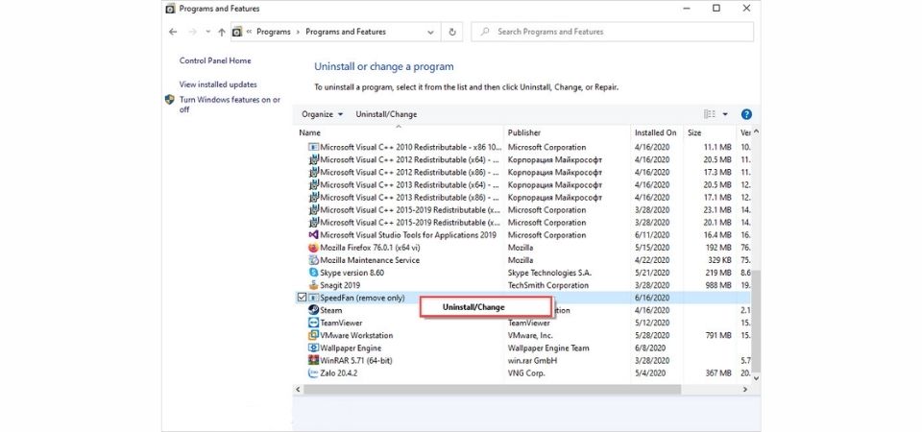The width and height of the screenshot is (922, 432).
Task: Click the Mozilla Maintenance Service icon
Action: [313, 260]
